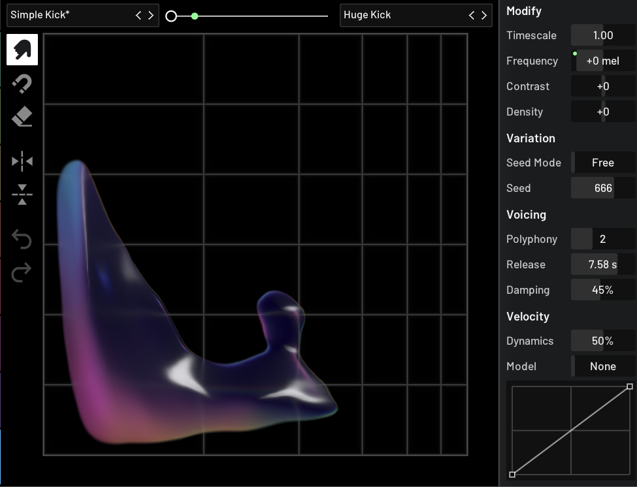Click the Polyphony label

[x=532, y=240]
